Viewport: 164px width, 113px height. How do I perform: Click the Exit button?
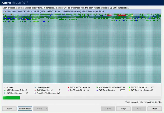click(139, 109)
